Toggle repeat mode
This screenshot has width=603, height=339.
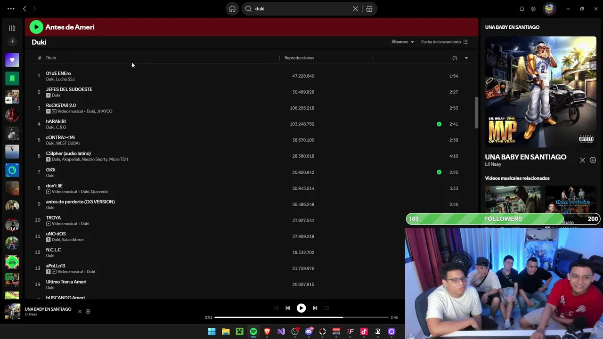[x=326, y=308]
